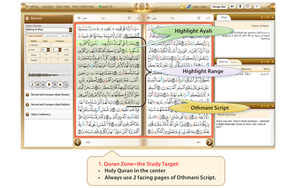Open the Quran Index menu
296x188 pixels.
(x=63, y=7)
